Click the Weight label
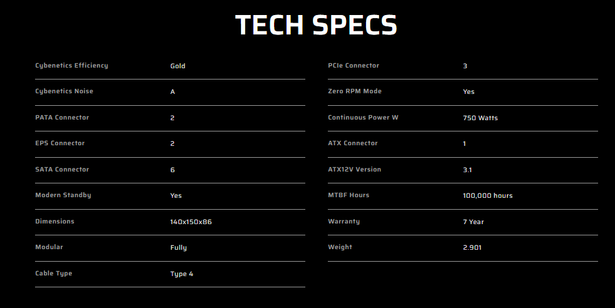615x308 pixels. [340, 247]
